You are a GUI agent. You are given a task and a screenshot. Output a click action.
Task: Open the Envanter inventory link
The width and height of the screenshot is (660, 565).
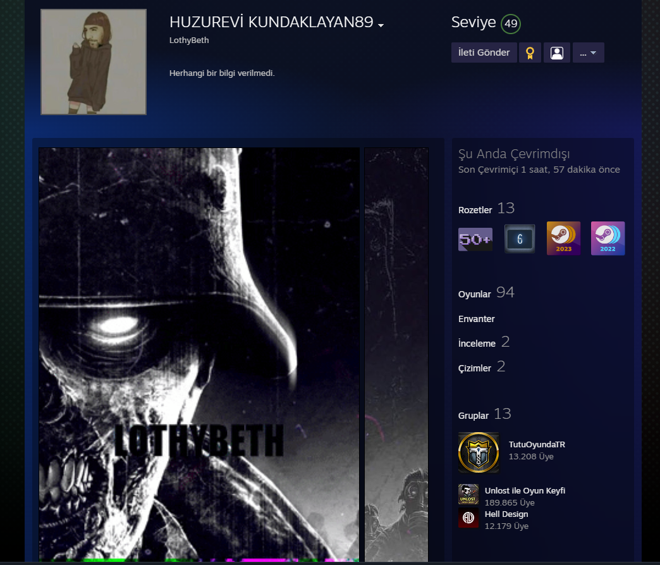pyautogui.click(x=477, y=319)
